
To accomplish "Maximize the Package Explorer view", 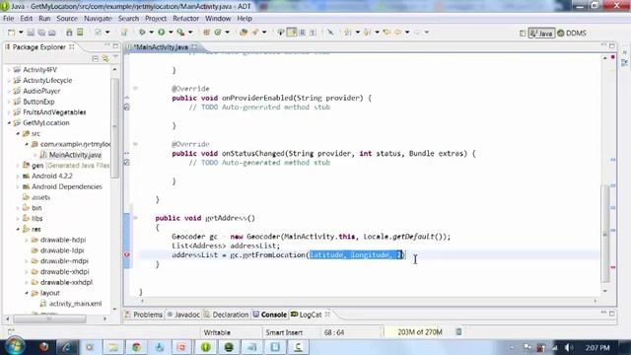I will click(x=115, y=46).
